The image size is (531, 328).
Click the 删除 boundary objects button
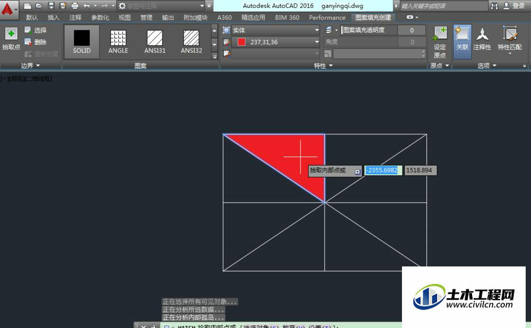[36, 42]
